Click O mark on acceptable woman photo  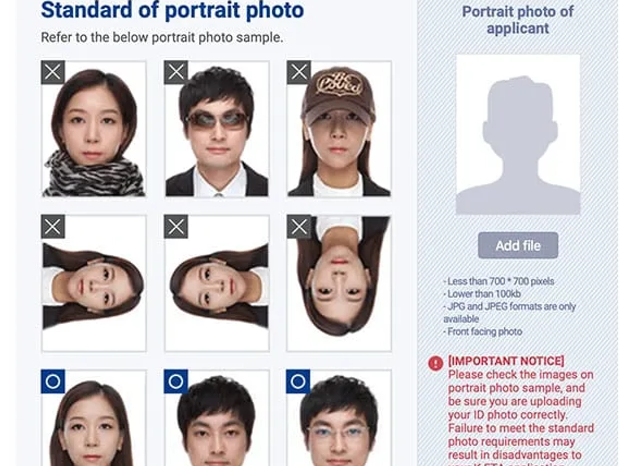(53, 382)
